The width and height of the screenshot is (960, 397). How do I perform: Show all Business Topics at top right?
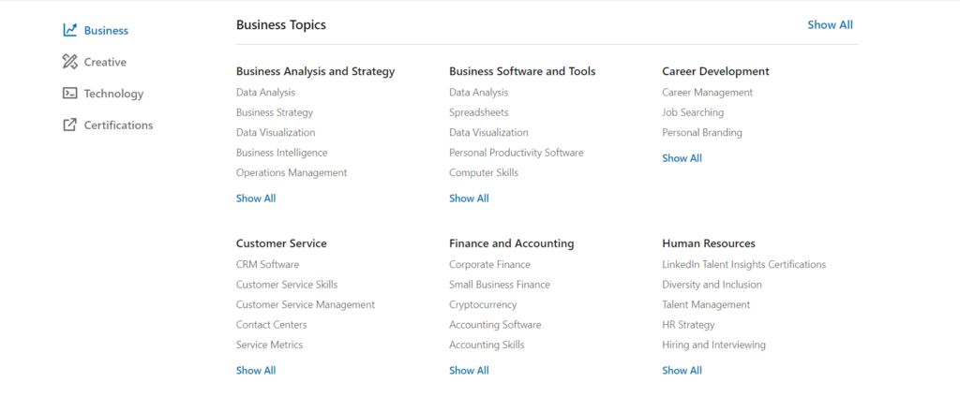pyautogui.click(x=830, y=25)
